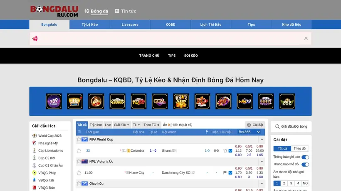This screenshot has height=191, width=341.
Task: Select home goal sound option 2
Action: click(284, 183)
